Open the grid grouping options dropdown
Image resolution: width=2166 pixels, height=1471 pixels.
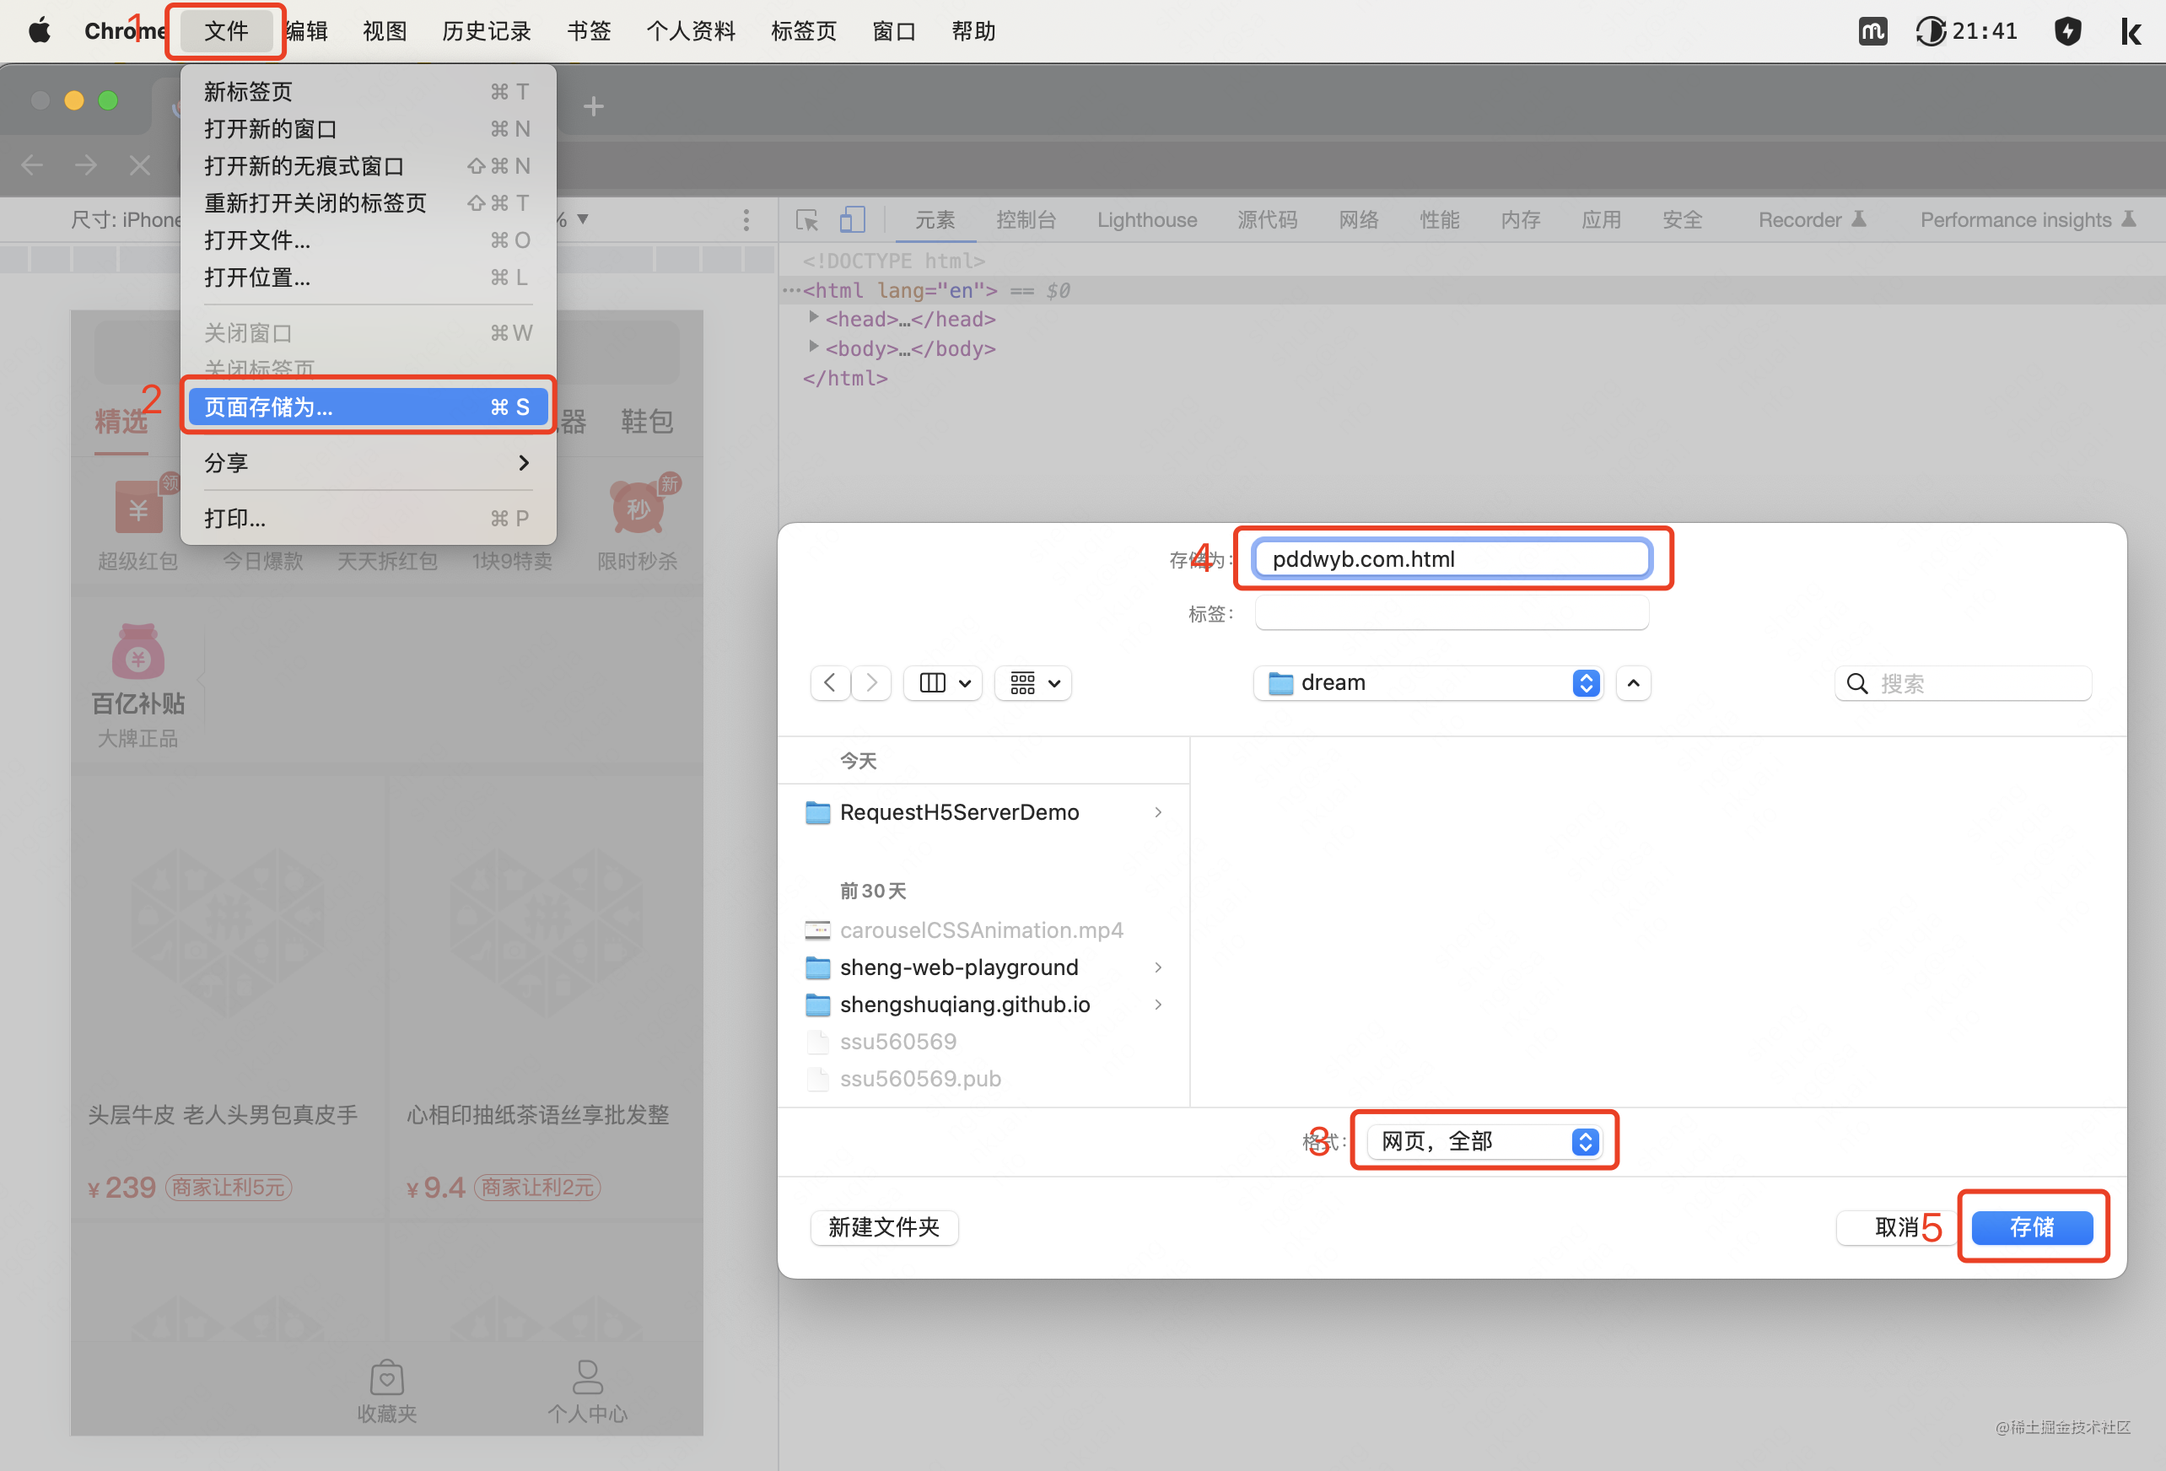click(x=1033, y=683)
